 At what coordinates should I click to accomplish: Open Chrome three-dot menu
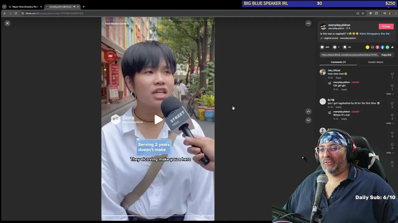pyautogui.click(x=396, y=13)
